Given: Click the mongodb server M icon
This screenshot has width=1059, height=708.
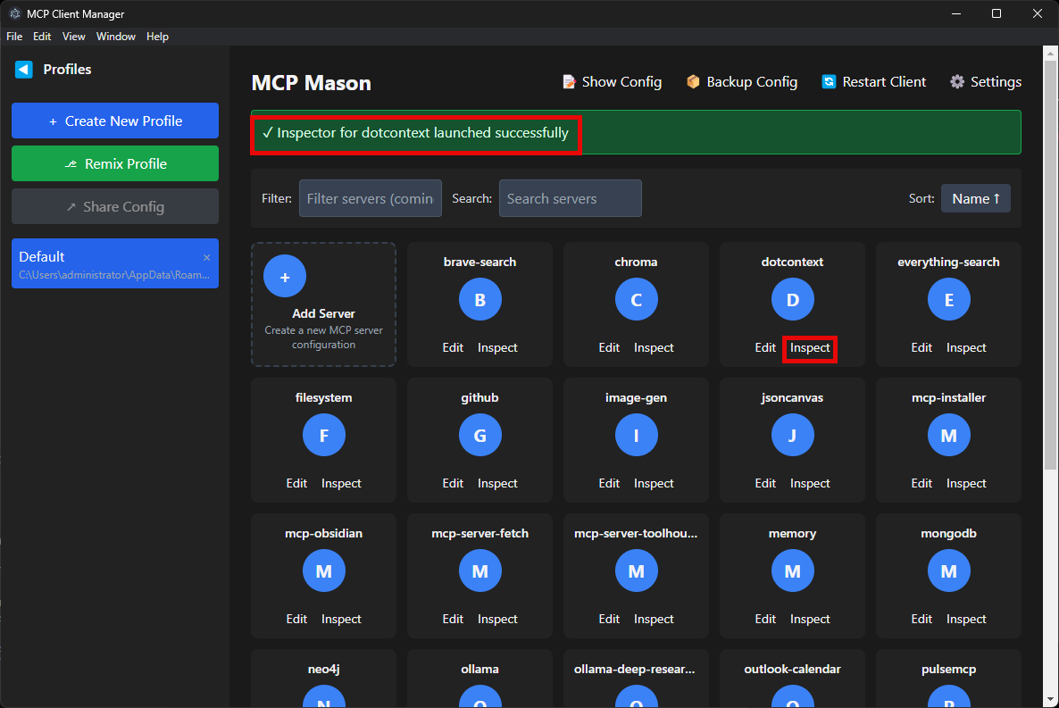Looking at the screenshot, I should click(948, 571).
